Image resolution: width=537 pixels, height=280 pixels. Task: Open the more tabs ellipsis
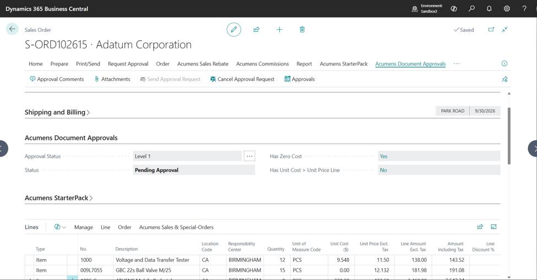[x=457, y=64]
